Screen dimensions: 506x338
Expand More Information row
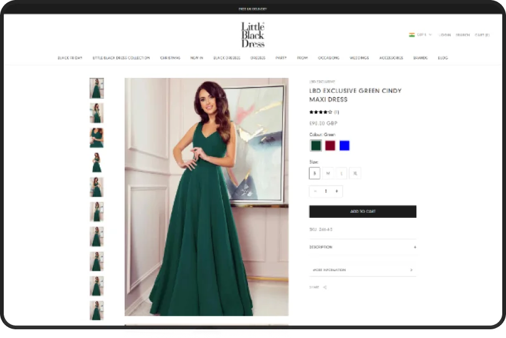point(362,270)
